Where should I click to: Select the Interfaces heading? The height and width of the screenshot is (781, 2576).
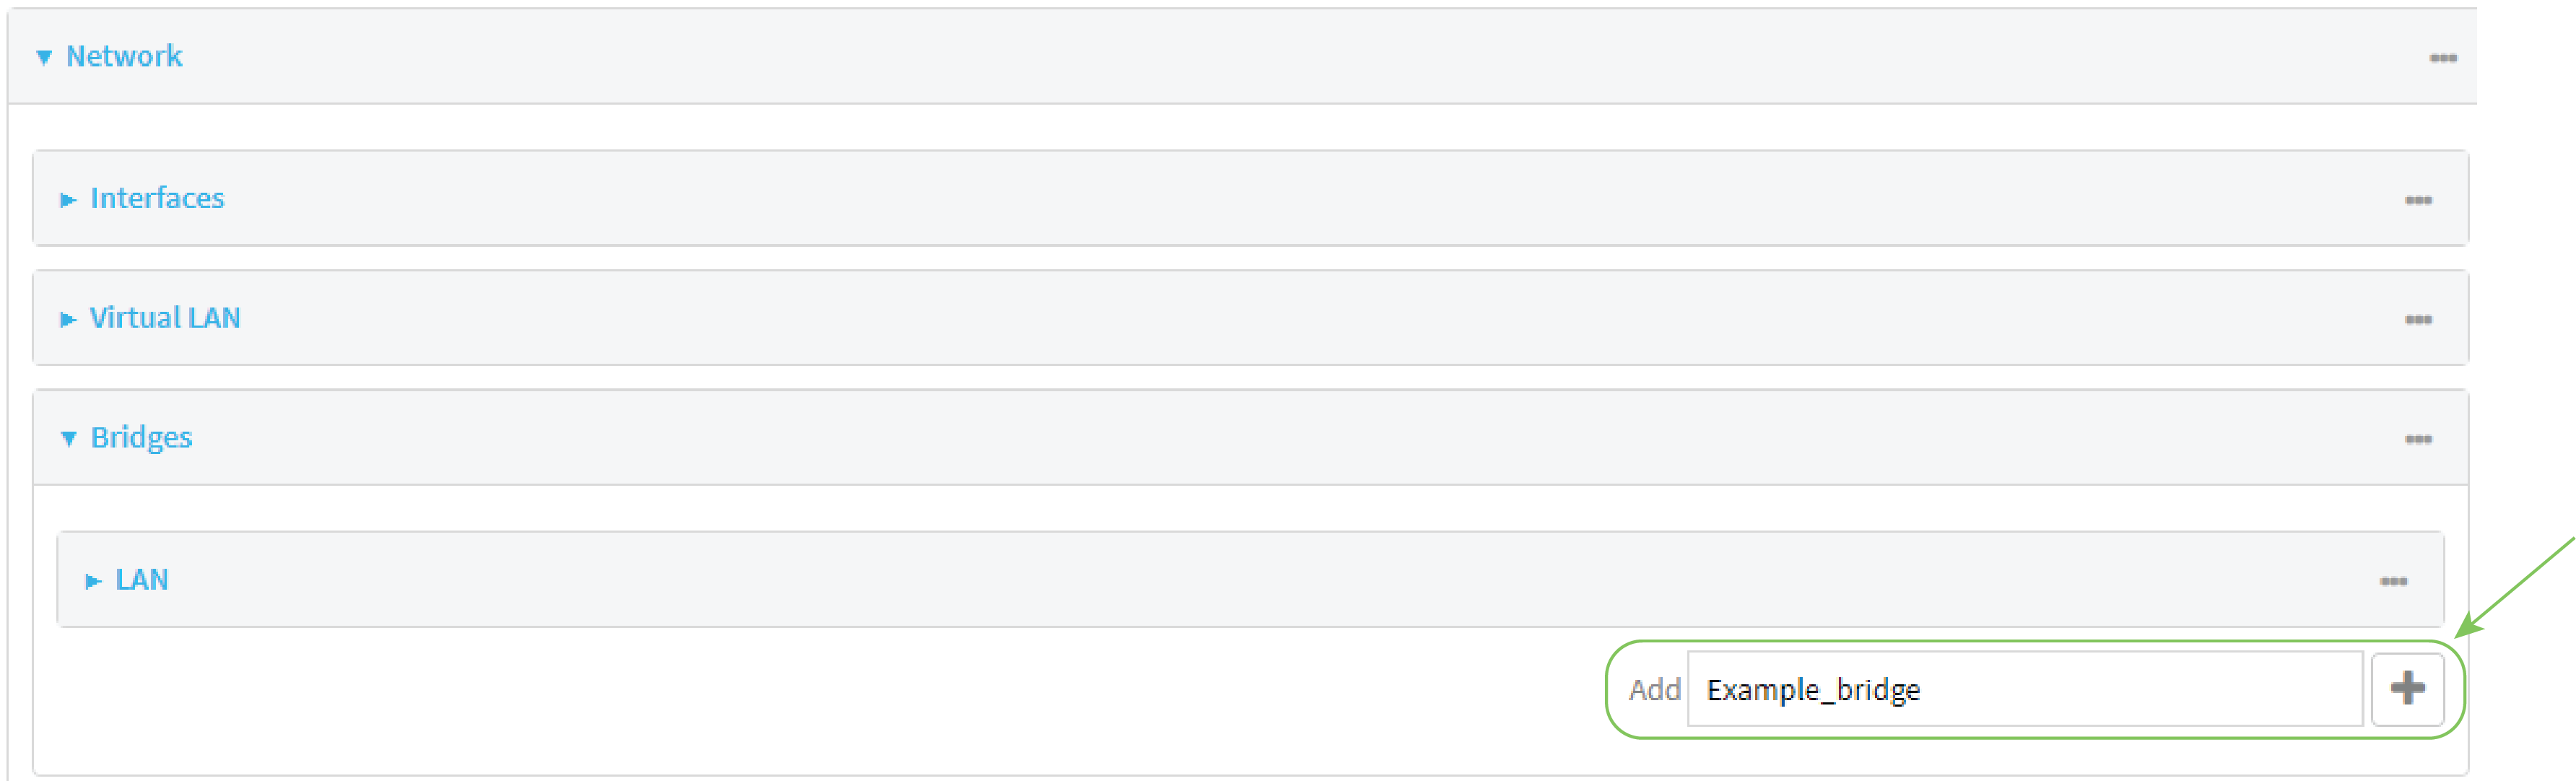[157, 199]
